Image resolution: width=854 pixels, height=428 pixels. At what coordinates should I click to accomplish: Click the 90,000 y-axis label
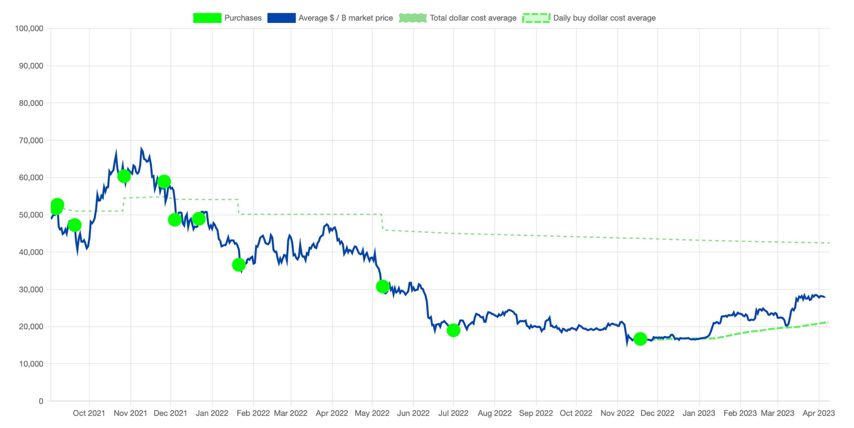click(x=31, y=66)
